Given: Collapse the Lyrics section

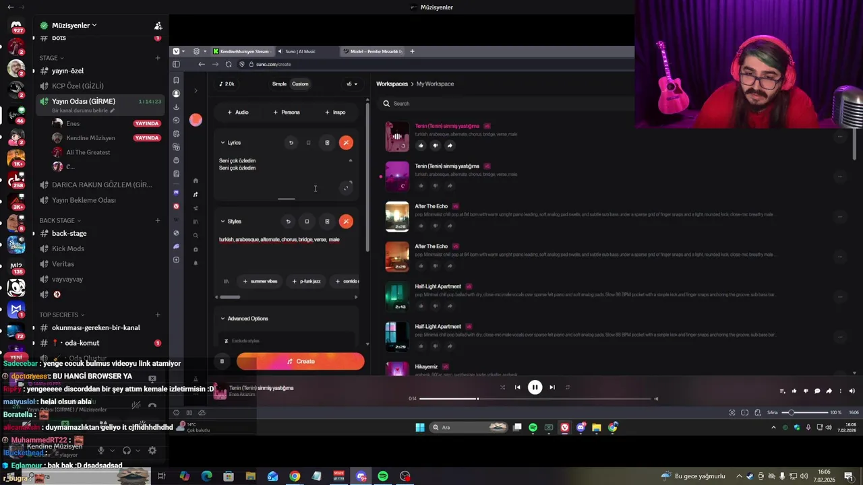Looking at the screenshot, I should point(222,143).
